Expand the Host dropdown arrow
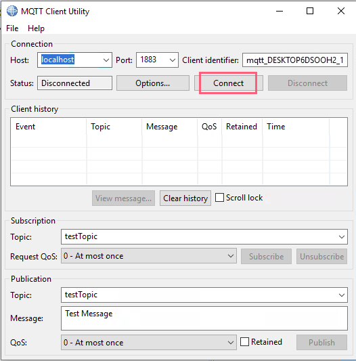The image size is (356, 361). 106,60
